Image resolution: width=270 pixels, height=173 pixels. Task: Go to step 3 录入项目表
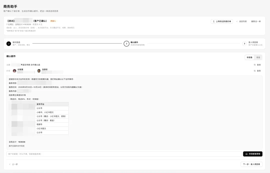(x=244, y=43)
